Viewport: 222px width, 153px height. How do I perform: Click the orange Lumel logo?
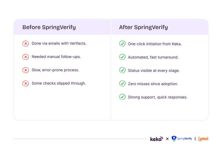point(203,139)
